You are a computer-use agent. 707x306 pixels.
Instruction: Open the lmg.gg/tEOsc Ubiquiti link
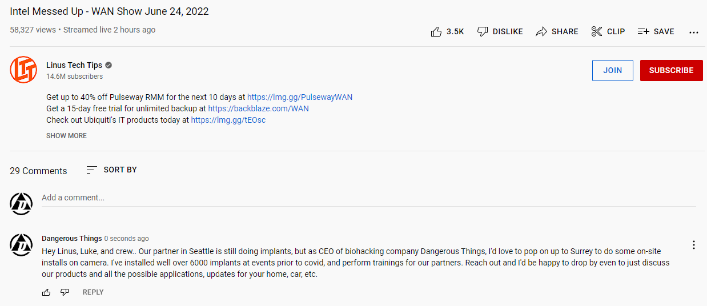point(228,120)
